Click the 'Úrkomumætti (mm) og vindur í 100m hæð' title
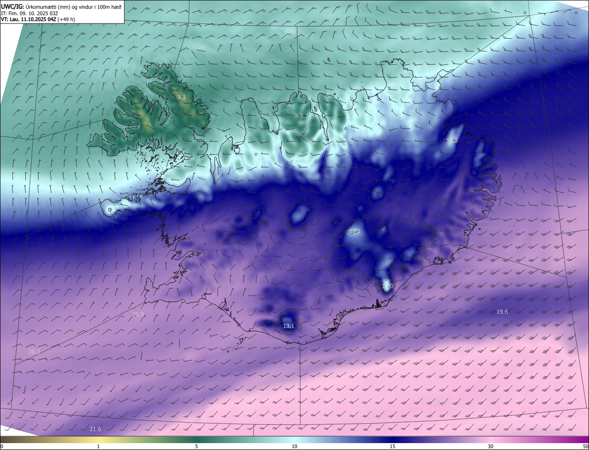This screenshot has height=450, width=589. click(x=74, y=7)
